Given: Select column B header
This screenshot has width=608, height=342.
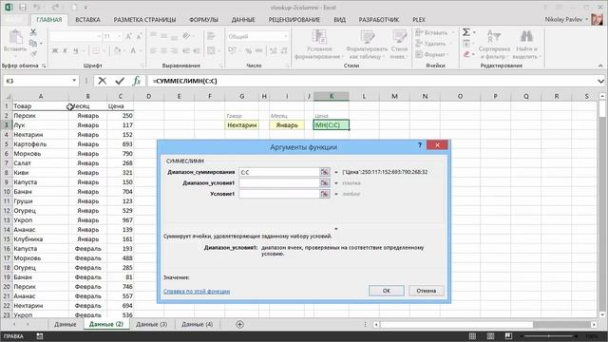Looking at the screenshot, I should pyautogui.click(x=87, y=96).
